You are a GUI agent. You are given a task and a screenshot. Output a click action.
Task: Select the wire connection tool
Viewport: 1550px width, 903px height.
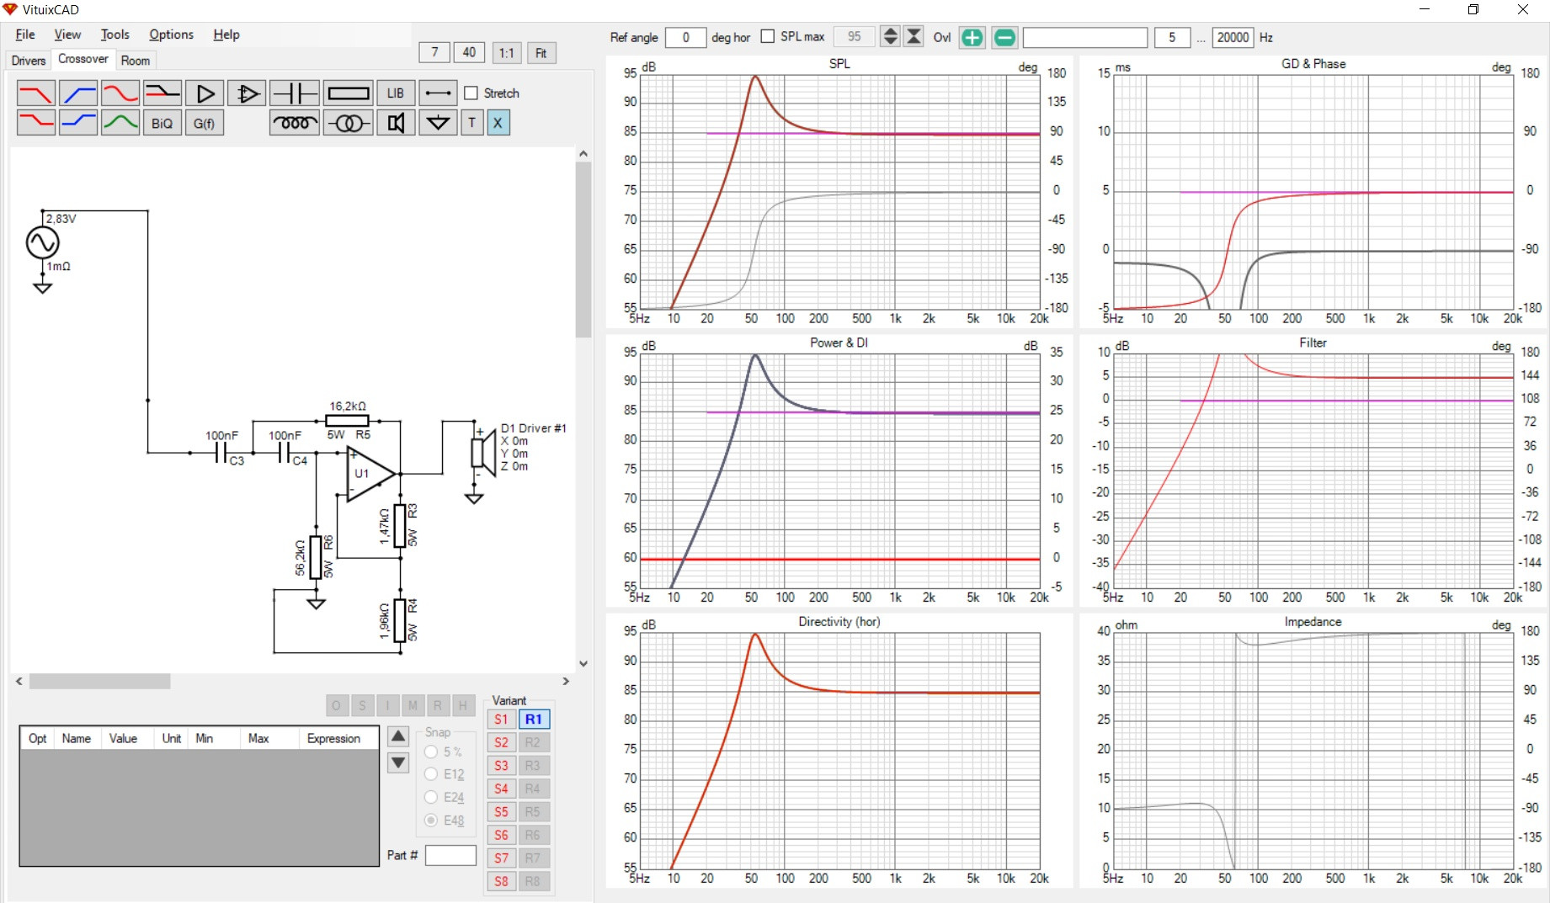(x=438, y=93)
